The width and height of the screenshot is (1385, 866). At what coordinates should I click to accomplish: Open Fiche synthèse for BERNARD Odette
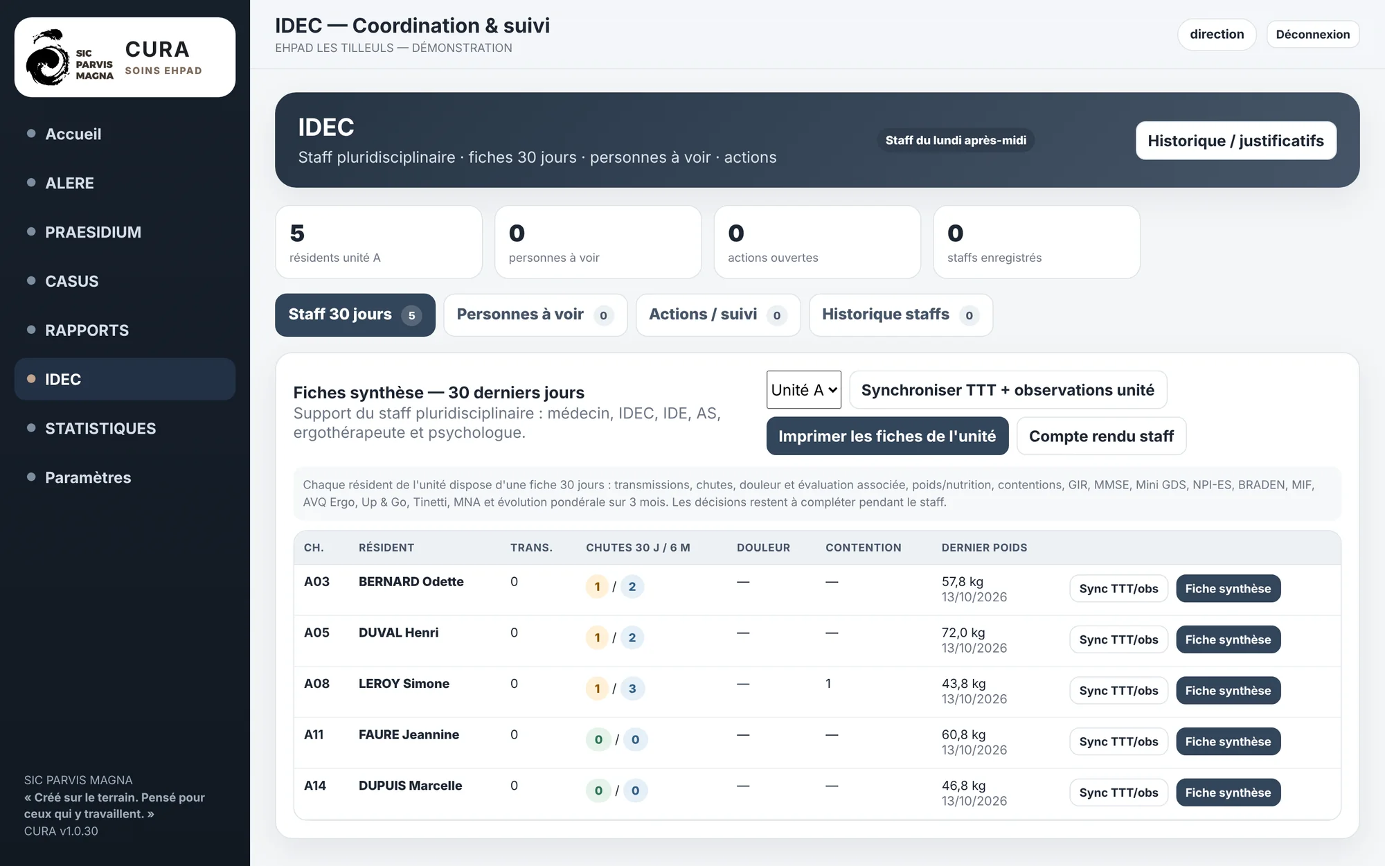[x=1228, y=589]
